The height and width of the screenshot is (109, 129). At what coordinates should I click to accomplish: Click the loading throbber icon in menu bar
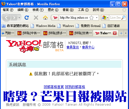[x=124, y=10]
